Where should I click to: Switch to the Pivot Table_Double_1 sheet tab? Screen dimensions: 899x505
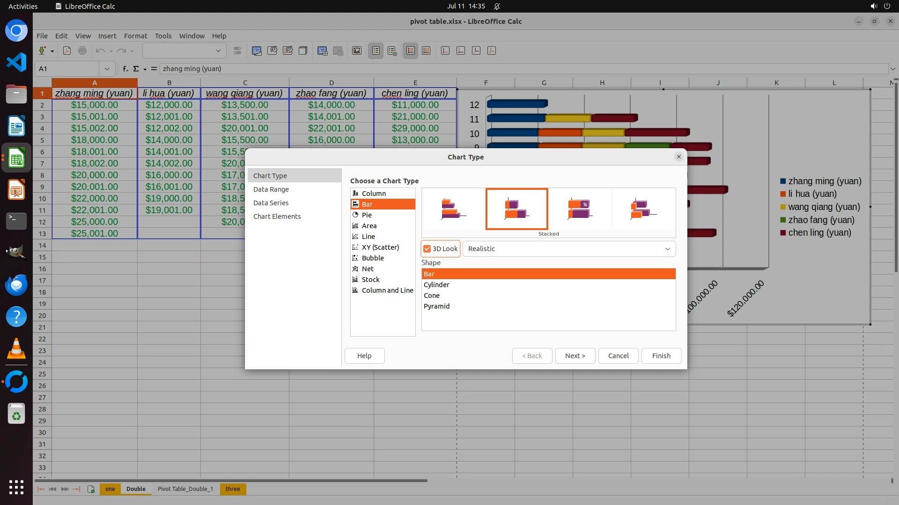tap(185, 489)
